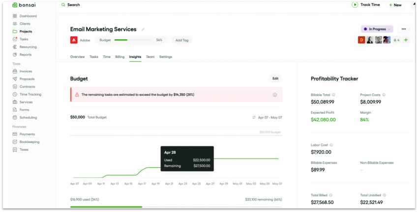Open Time Tracking in the sidebar
Viewport: 418px width, 212px height.
(30, 94)
